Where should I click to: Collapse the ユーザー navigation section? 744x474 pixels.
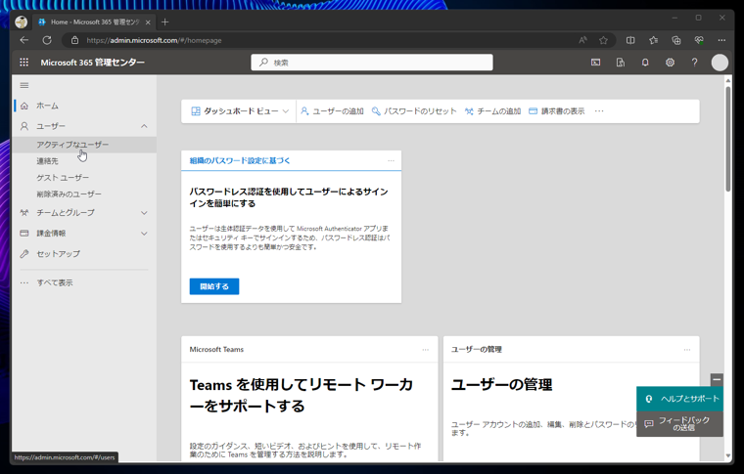coord(144,126)
